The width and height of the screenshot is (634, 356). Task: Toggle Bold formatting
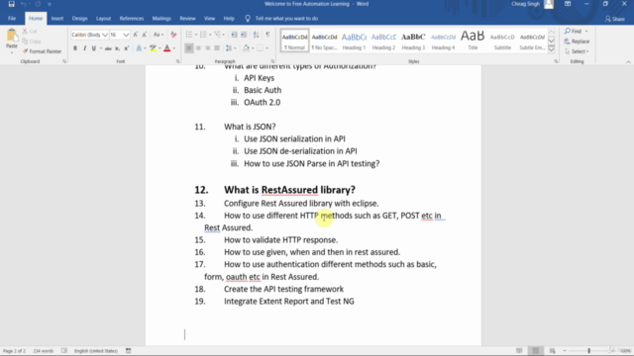point(75,48)
